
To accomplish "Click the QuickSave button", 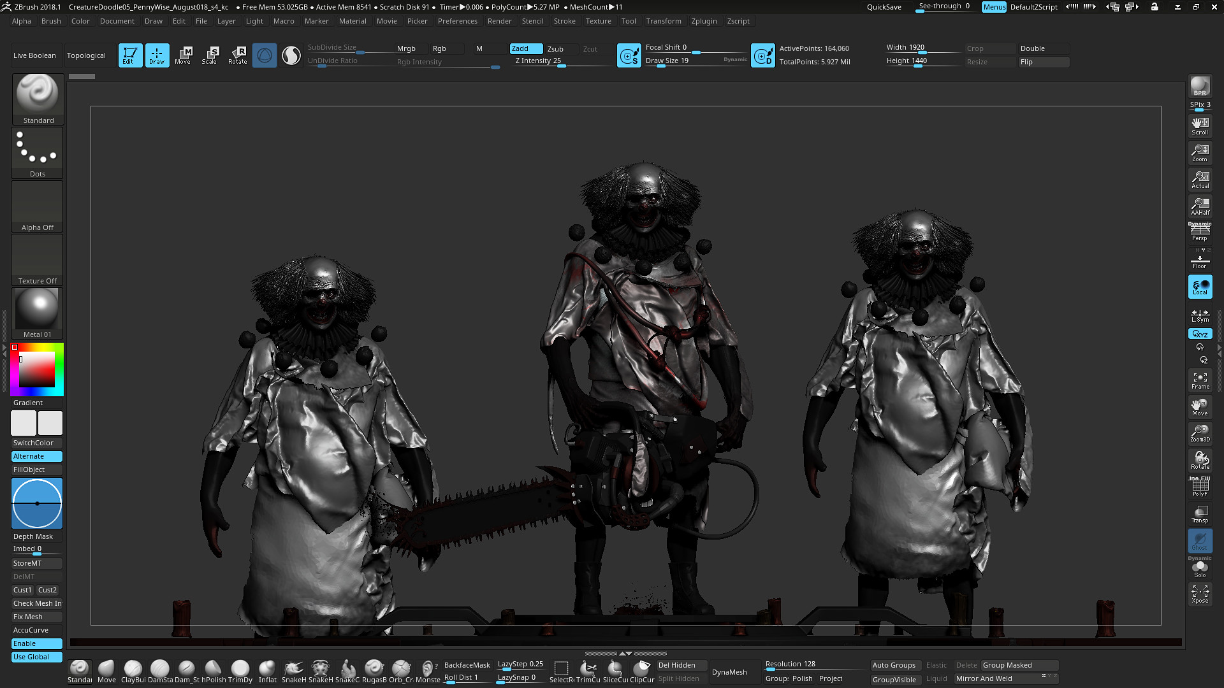I will [x=884, y=7].
